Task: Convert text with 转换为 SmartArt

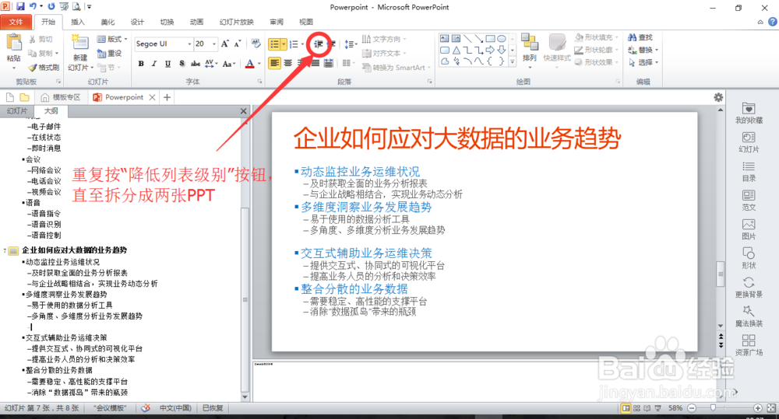Action: pyautogui.click(x=394, y=68)
